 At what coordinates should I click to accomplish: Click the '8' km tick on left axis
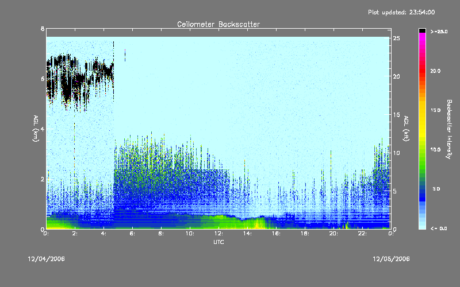point(43,29)
